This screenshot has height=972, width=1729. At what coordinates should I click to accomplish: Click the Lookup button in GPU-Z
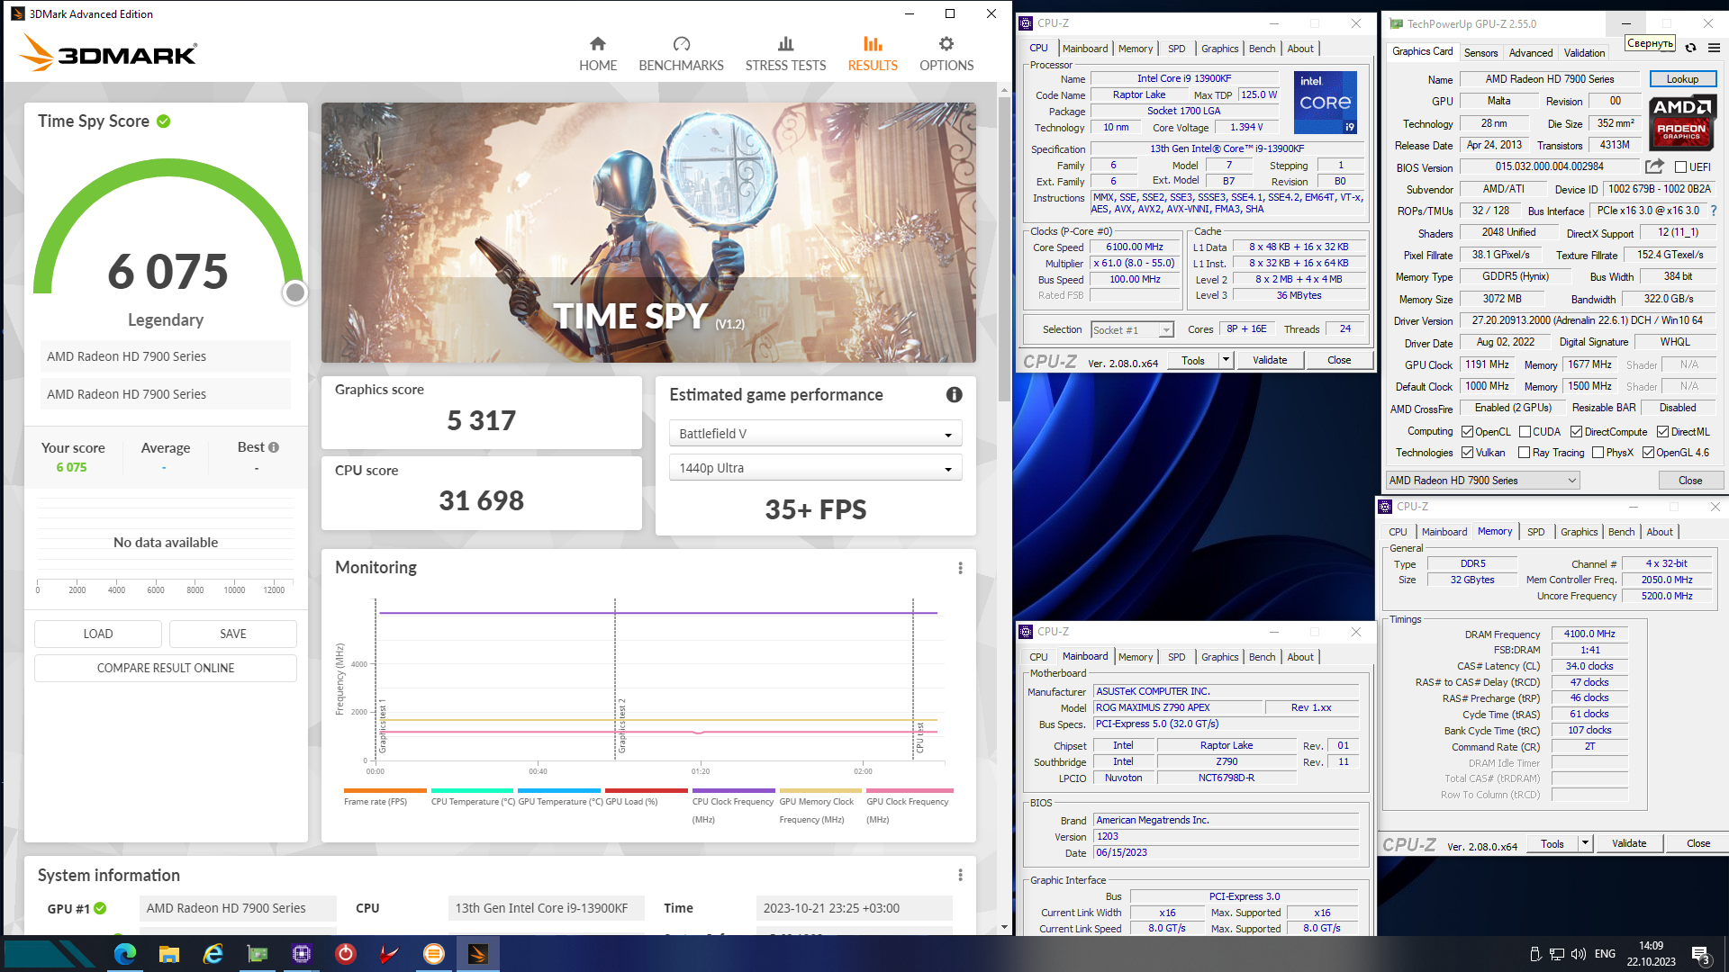tap(1682, 79)
